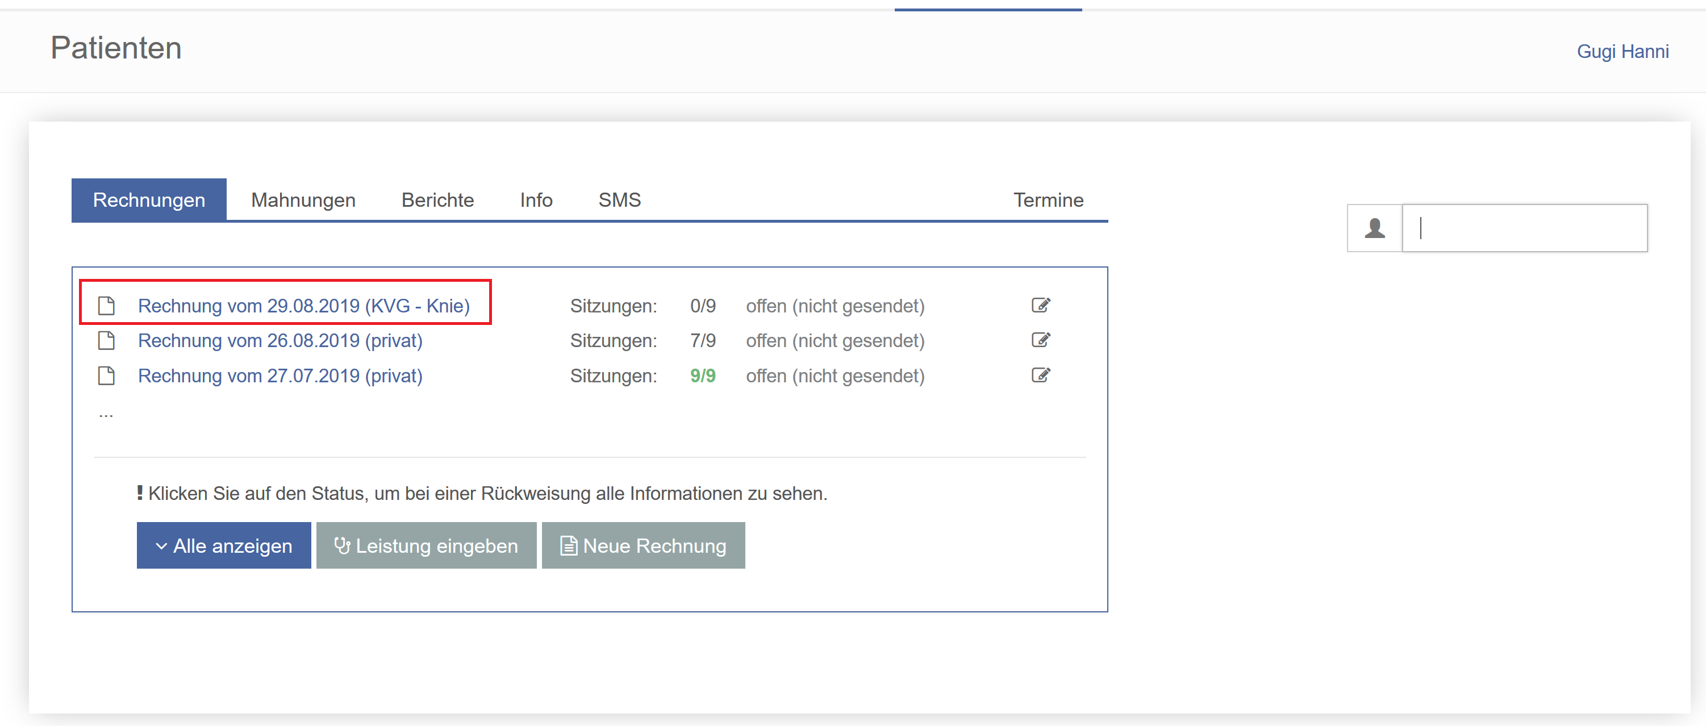Click the edit icon for the 29.08.2019 invoice

tap(1040, 304)
